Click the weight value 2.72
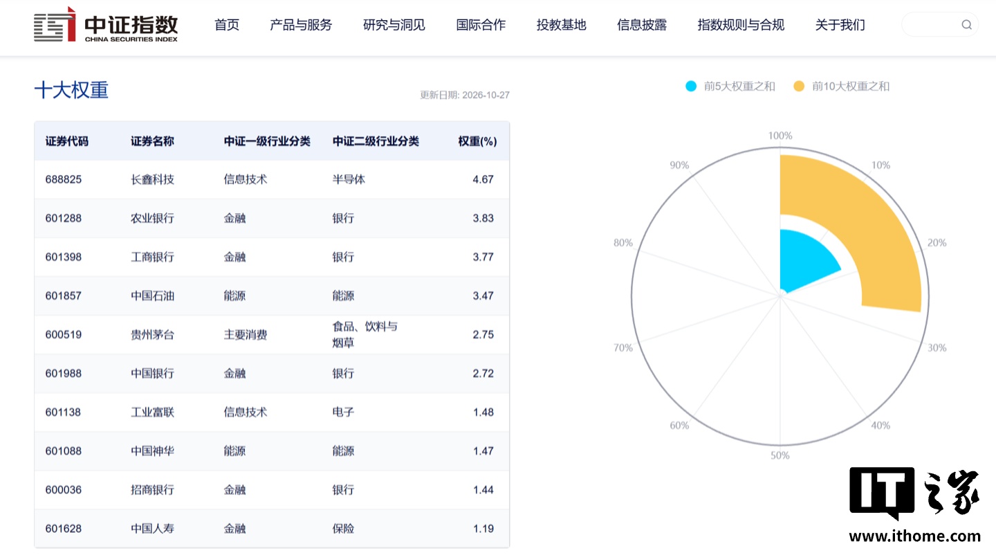996x555 pixels. [x=483, y=373]
